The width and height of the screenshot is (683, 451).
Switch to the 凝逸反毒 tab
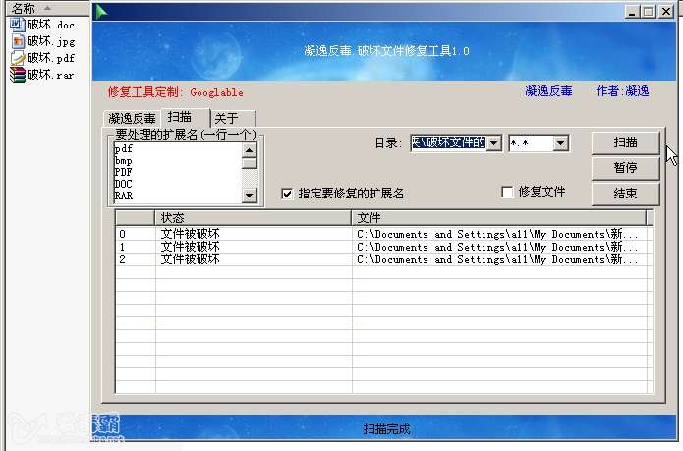132,119
